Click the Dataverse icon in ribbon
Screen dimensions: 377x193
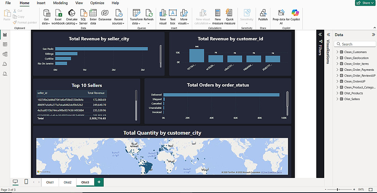(105, 13)
